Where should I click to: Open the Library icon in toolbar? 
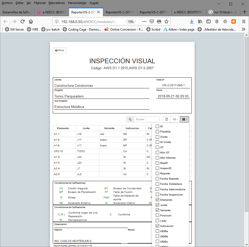coord(200,21)
